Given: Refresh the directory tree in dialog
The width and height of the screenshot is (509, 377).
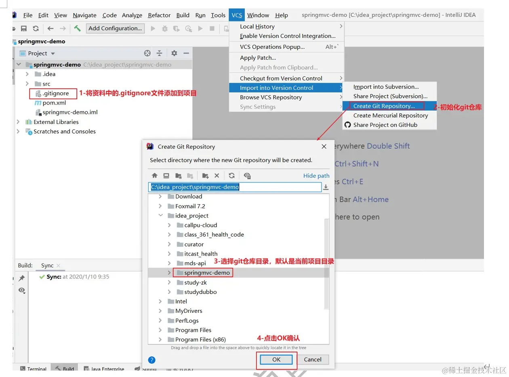Looking at the screenshot, I should pyautogui.click(x=231, y=176).
